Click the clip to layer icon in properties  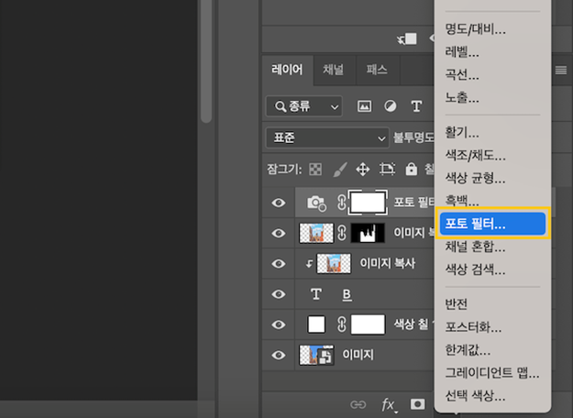[407, 39]
